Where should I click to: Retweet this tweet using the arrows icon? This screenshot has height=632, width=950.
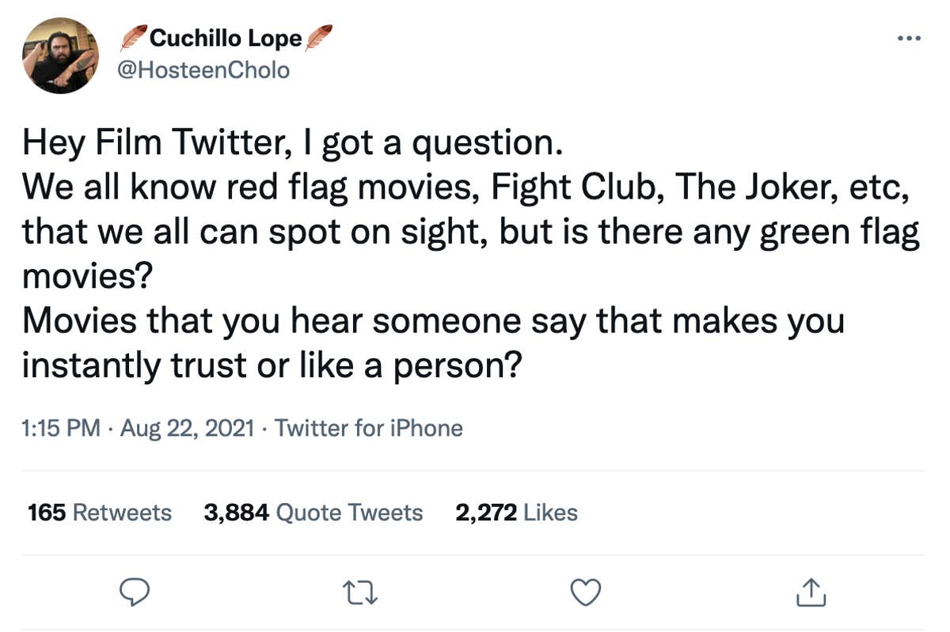360,592
